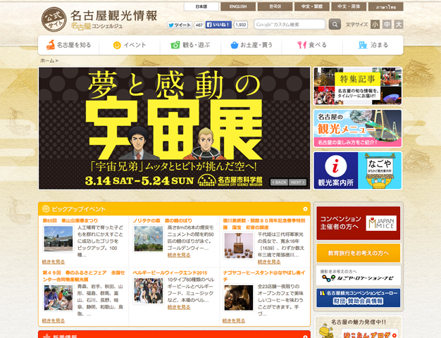Focus the Google custom search field
Viewport: 441px width, 338px height.
click(290, 25)
